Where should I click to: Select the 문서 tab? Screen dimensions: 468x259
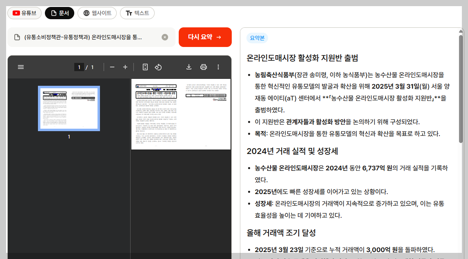pyautogui.click(x=59, y=13)
